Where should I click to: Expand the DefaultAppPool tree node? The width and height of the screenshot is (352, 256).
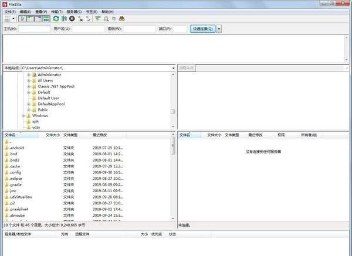pos(29,104)
